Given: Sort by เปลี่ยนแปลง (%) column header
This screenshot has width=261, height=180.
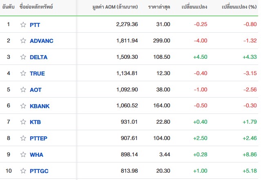Looking at the screenshot, I should click(239, 7).
